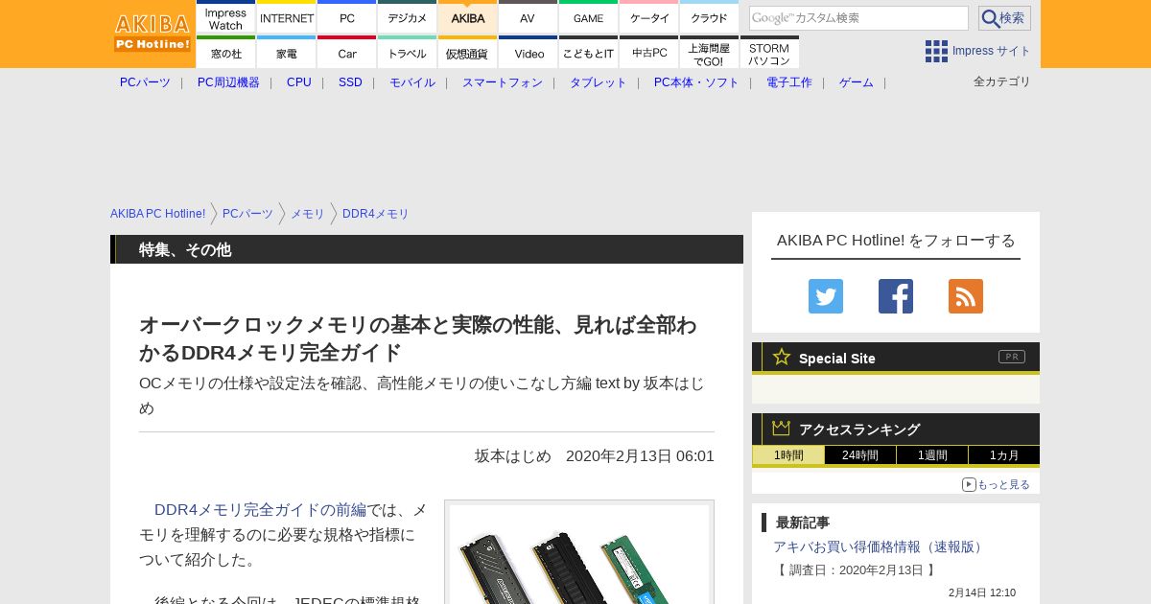
Task: Click the article headline text
Action: (x=418, y=338)
